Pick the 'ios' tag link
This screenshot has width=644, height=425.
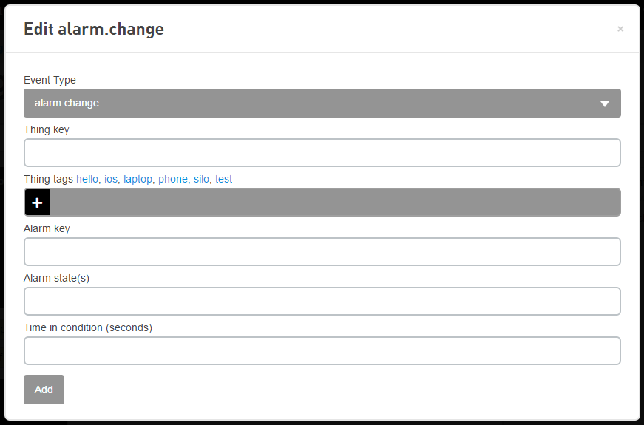pyautogui.click(x=111, y=179)
